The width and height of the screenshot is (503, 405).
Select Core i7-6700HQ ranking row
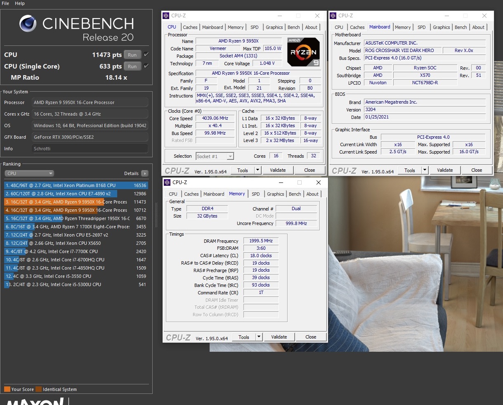[x=76, y=260]
